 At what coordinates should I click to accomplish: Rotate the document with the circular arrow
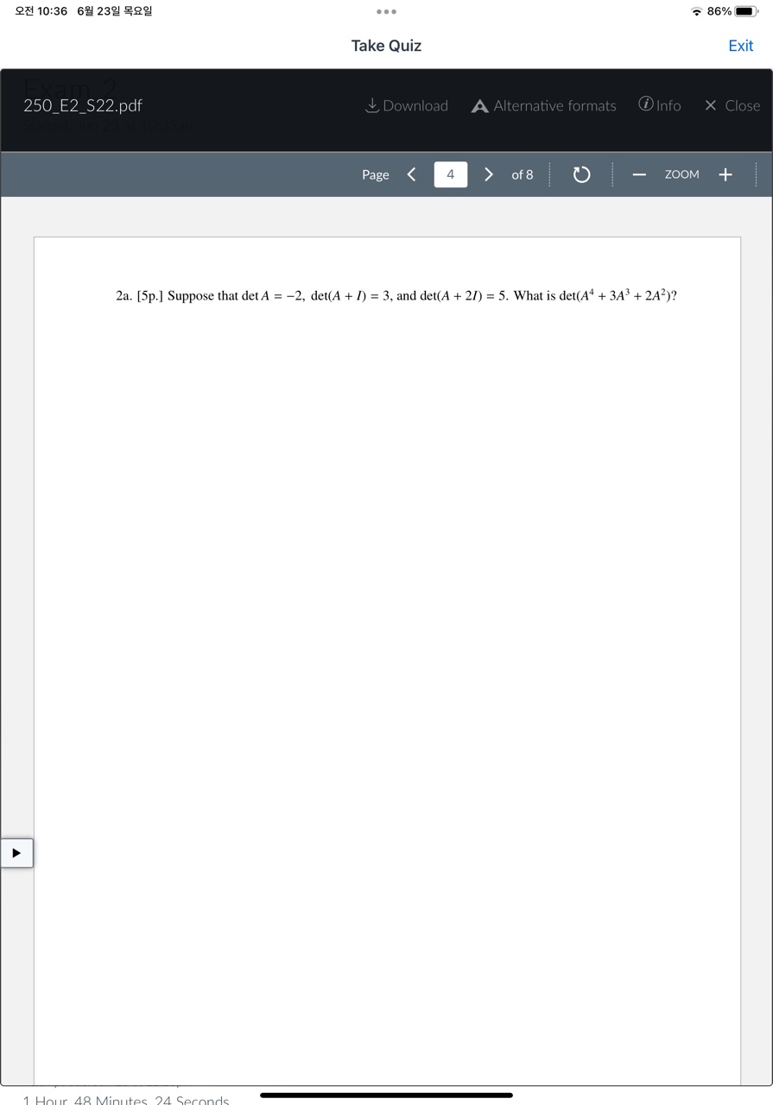tap(582, 174)
